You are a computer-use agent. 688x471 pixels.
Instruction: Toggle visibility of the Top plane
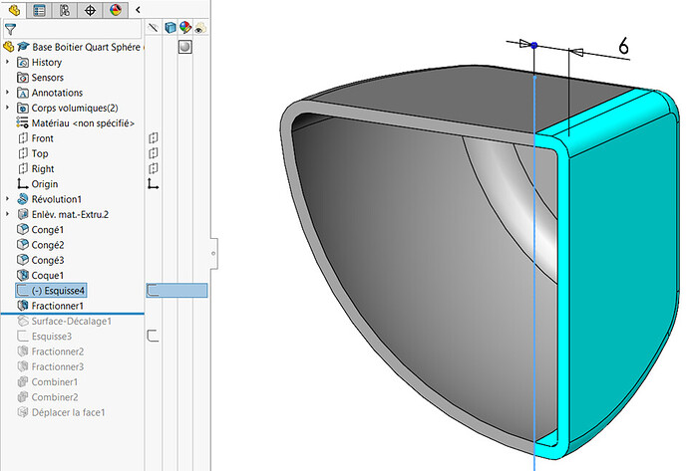[x=153, y=153]
